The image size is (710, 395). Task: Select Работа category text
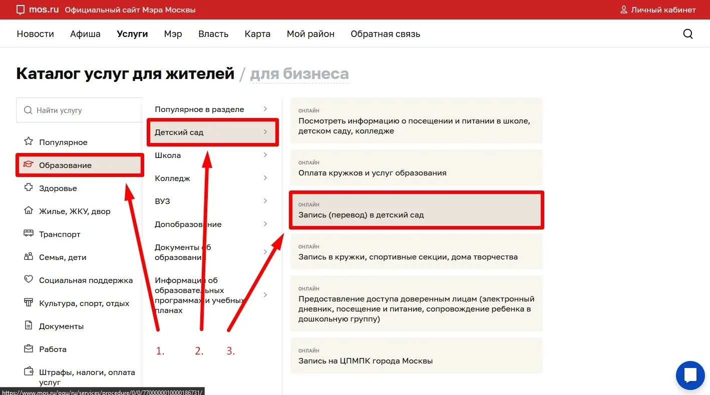(53, 349)
